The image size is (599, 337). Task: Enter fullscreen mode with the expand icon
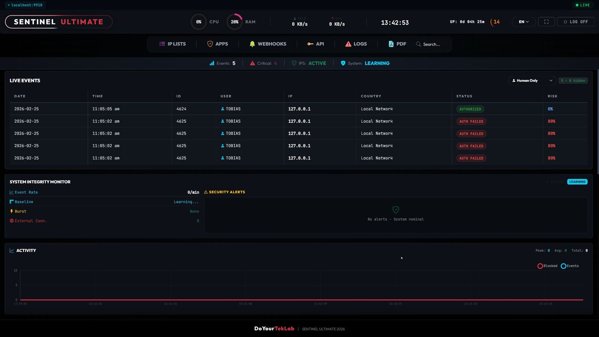pyautogui.click(x=547, y=22)
